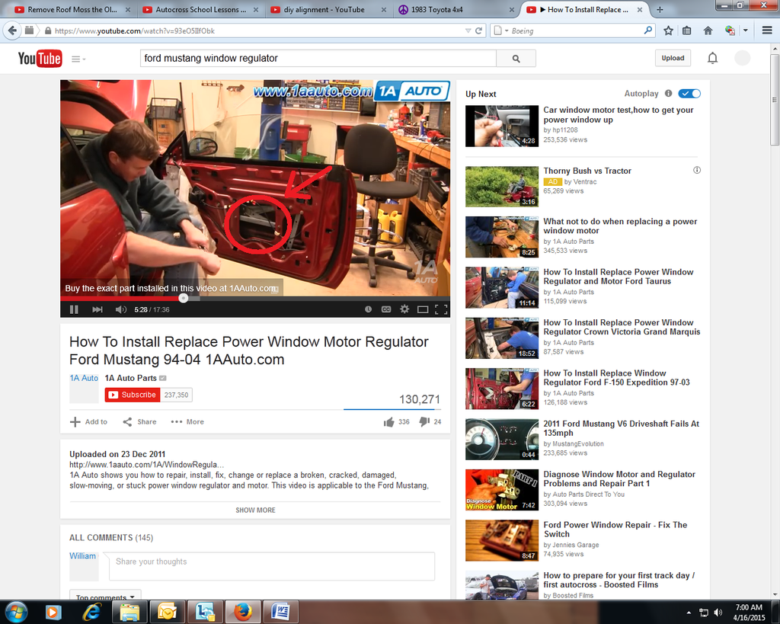The image size is (780, 624).
Task: Open the system volume control
Action: pyautogui.click(x=718, y=612)
